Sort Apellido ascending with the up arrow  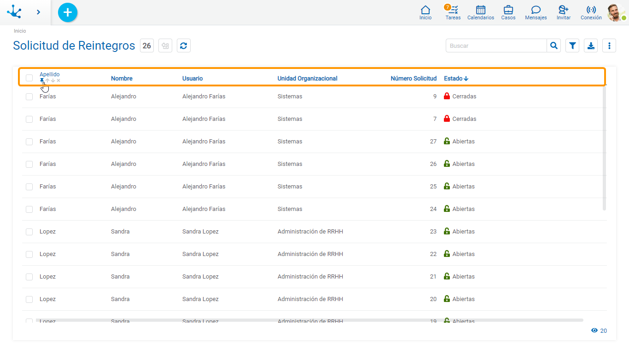(47, 80)
